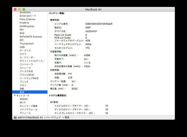The height and width of the screenshot is (137, 187).
Task: Click the AC電源 label
Action: tap(54, 102)
